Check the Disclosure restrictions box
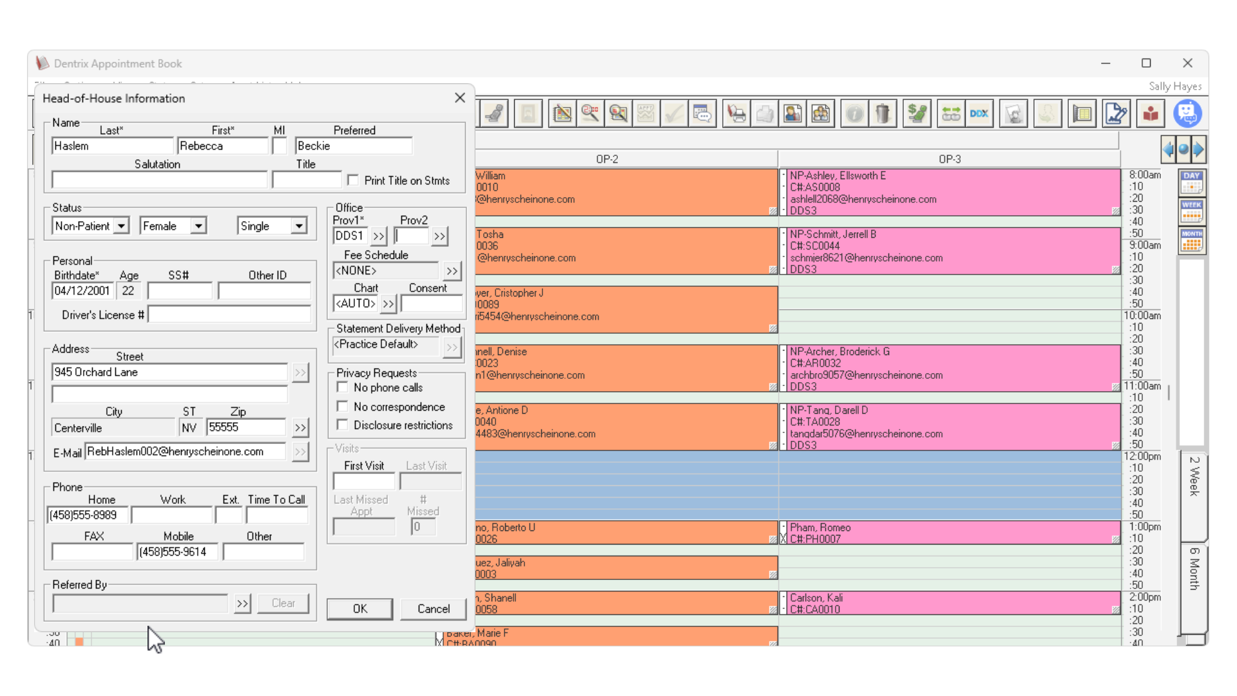Image resolution: width=1237 pixels, height=696 pixels. coord(343,425)
